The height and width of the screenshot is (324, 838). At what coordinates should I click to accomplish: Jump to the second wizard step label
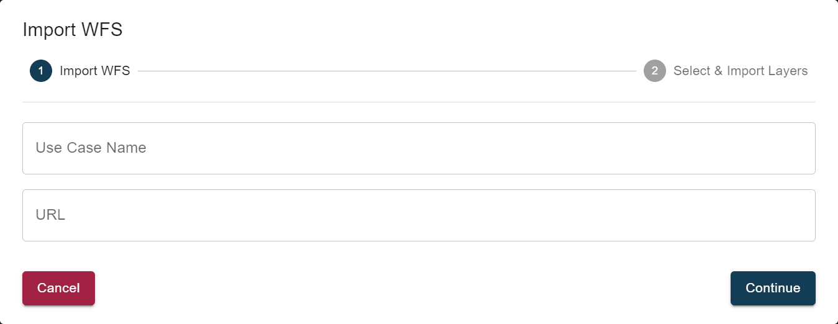tap(740, 71)
